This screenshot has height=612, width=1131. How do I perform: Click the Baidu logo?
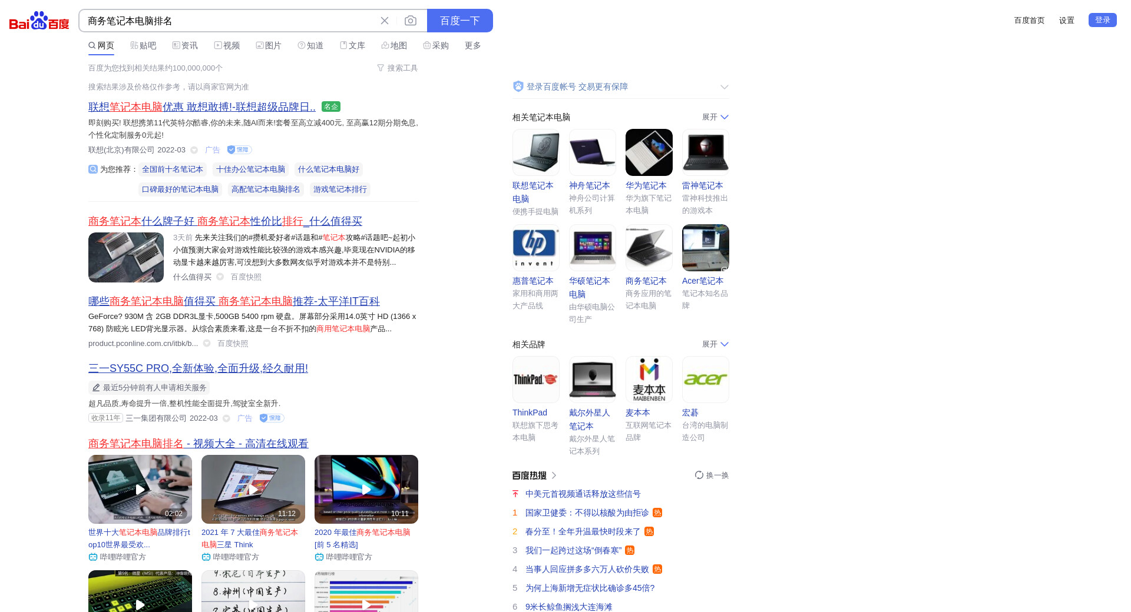[x=39, y=21]
